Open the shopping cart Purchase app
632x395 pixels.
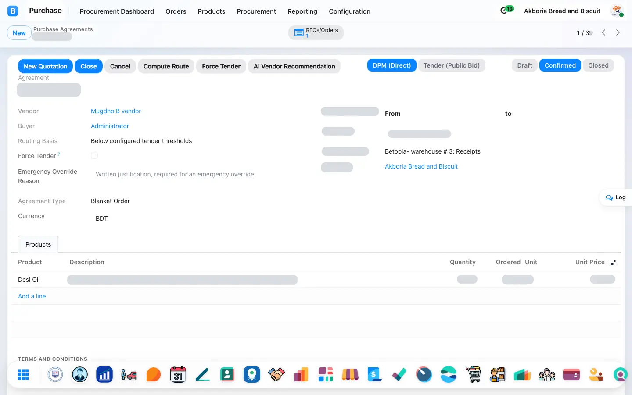pyautogui.click(x=473, y=374)
